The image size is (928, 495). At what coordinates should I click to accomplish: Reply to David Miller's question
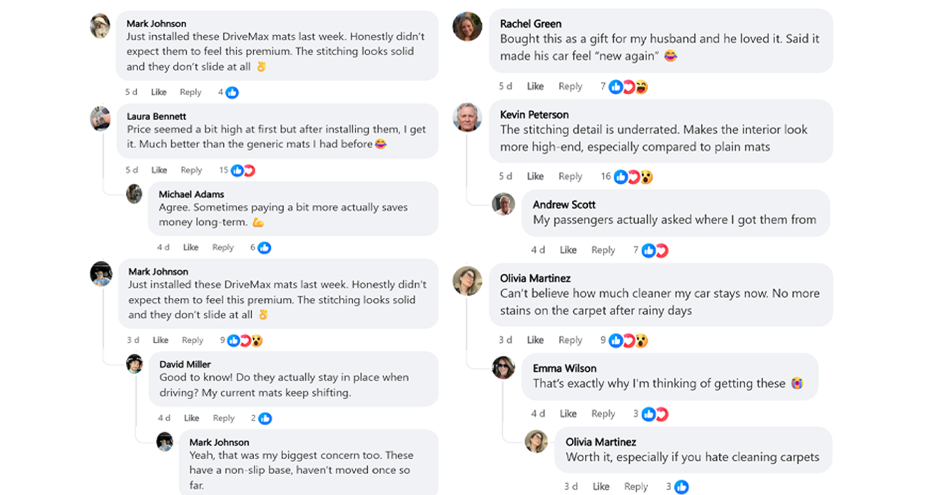pos(223,418)
